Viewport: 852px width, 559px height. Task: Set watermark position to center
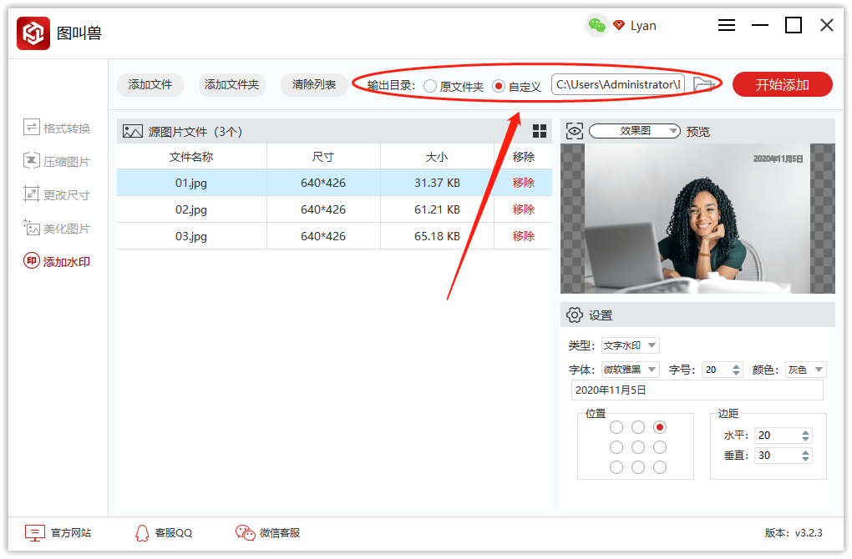point(638,447)
